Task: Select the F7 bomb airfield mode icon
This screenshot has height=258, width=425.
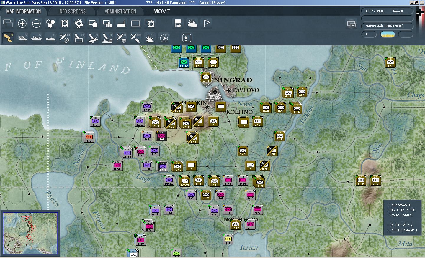Action: (x=93, y=38)
